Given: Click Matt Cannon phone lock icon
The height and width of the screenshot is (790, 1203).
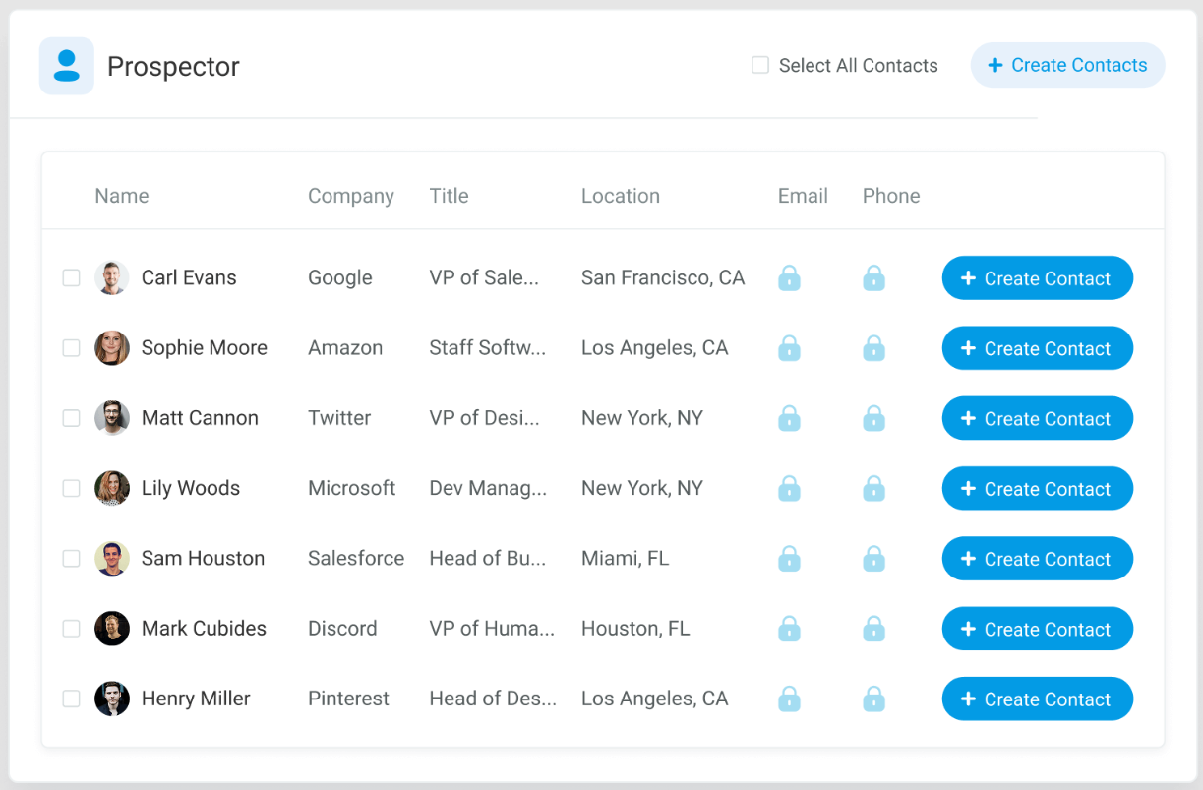Looking at the screenshot, I should (x=873, y=418).
